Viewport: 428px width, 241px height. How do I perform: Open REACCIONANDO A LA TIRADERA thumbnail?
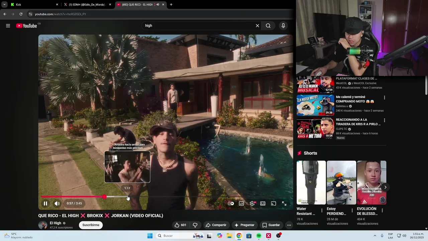pyautogui.click(x=315, y=128)
